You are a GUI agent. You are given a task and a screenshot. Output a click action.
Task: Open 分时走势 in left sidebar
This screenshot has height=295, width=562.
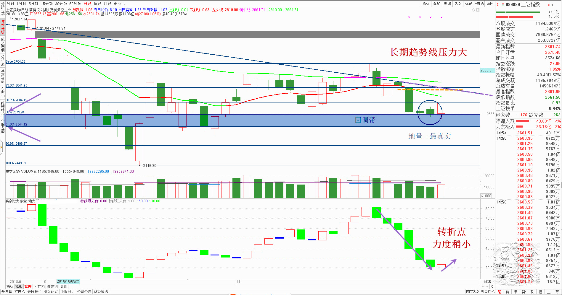[3, 9]
